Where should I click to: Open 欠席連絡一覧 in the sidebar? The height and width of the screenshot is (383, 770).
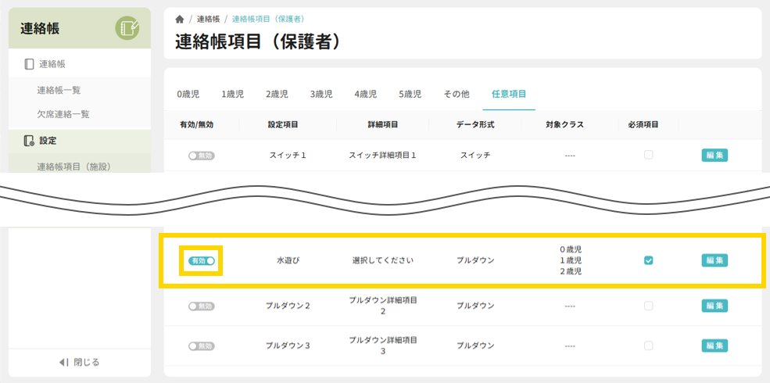coord(63,114)
